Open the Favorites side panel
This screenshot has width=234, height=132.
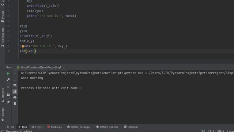(3, 114)
